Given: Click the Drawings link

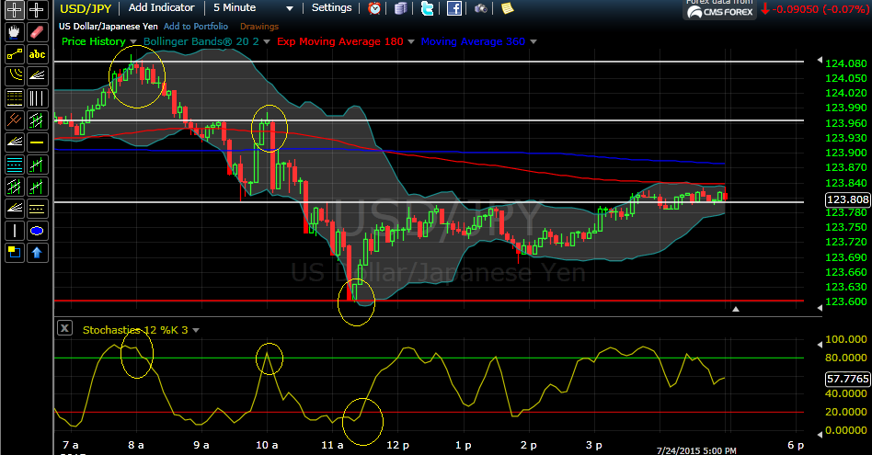Looking at the screenshot, I should 259,26.
